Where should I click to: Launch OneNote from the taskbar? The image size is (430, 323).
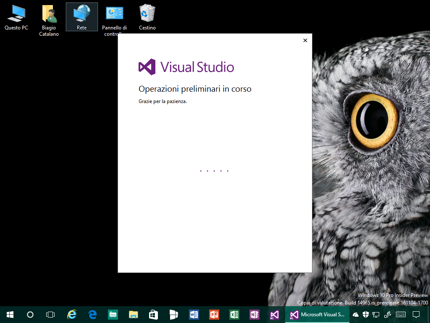pos(254,315)
